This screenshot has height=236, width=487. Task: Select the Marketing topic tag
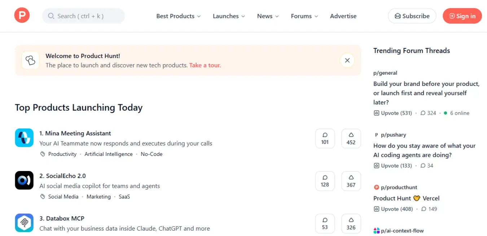pos(98,197)
